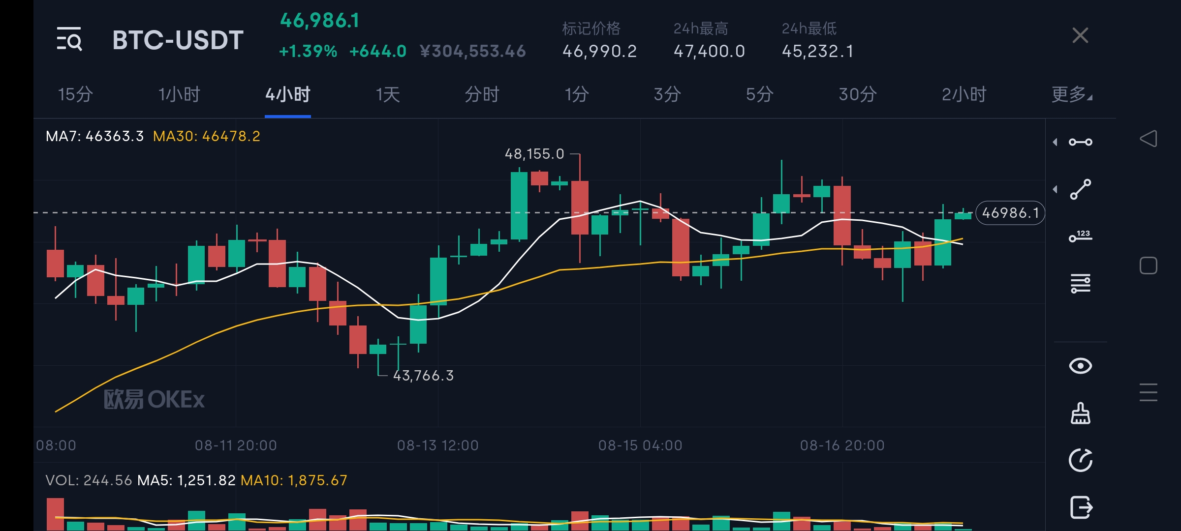Open the 更多 timeframe dropdown
The height and width of the screenshot is (531, 1181).
pyautogui.click(x=1072, y=94)
